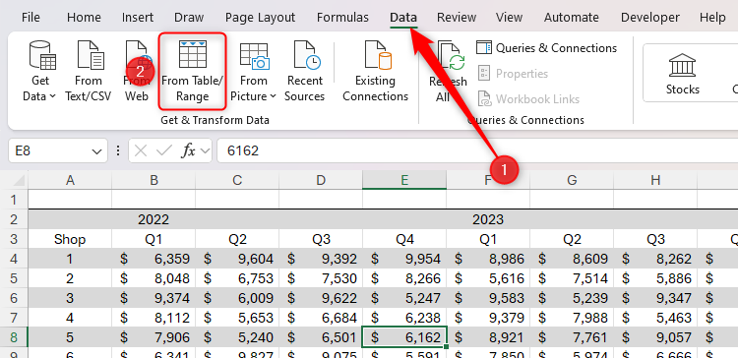The height and width of the screenshot is (358, 738).
Task: Select column H header
Action: [655, 180]
